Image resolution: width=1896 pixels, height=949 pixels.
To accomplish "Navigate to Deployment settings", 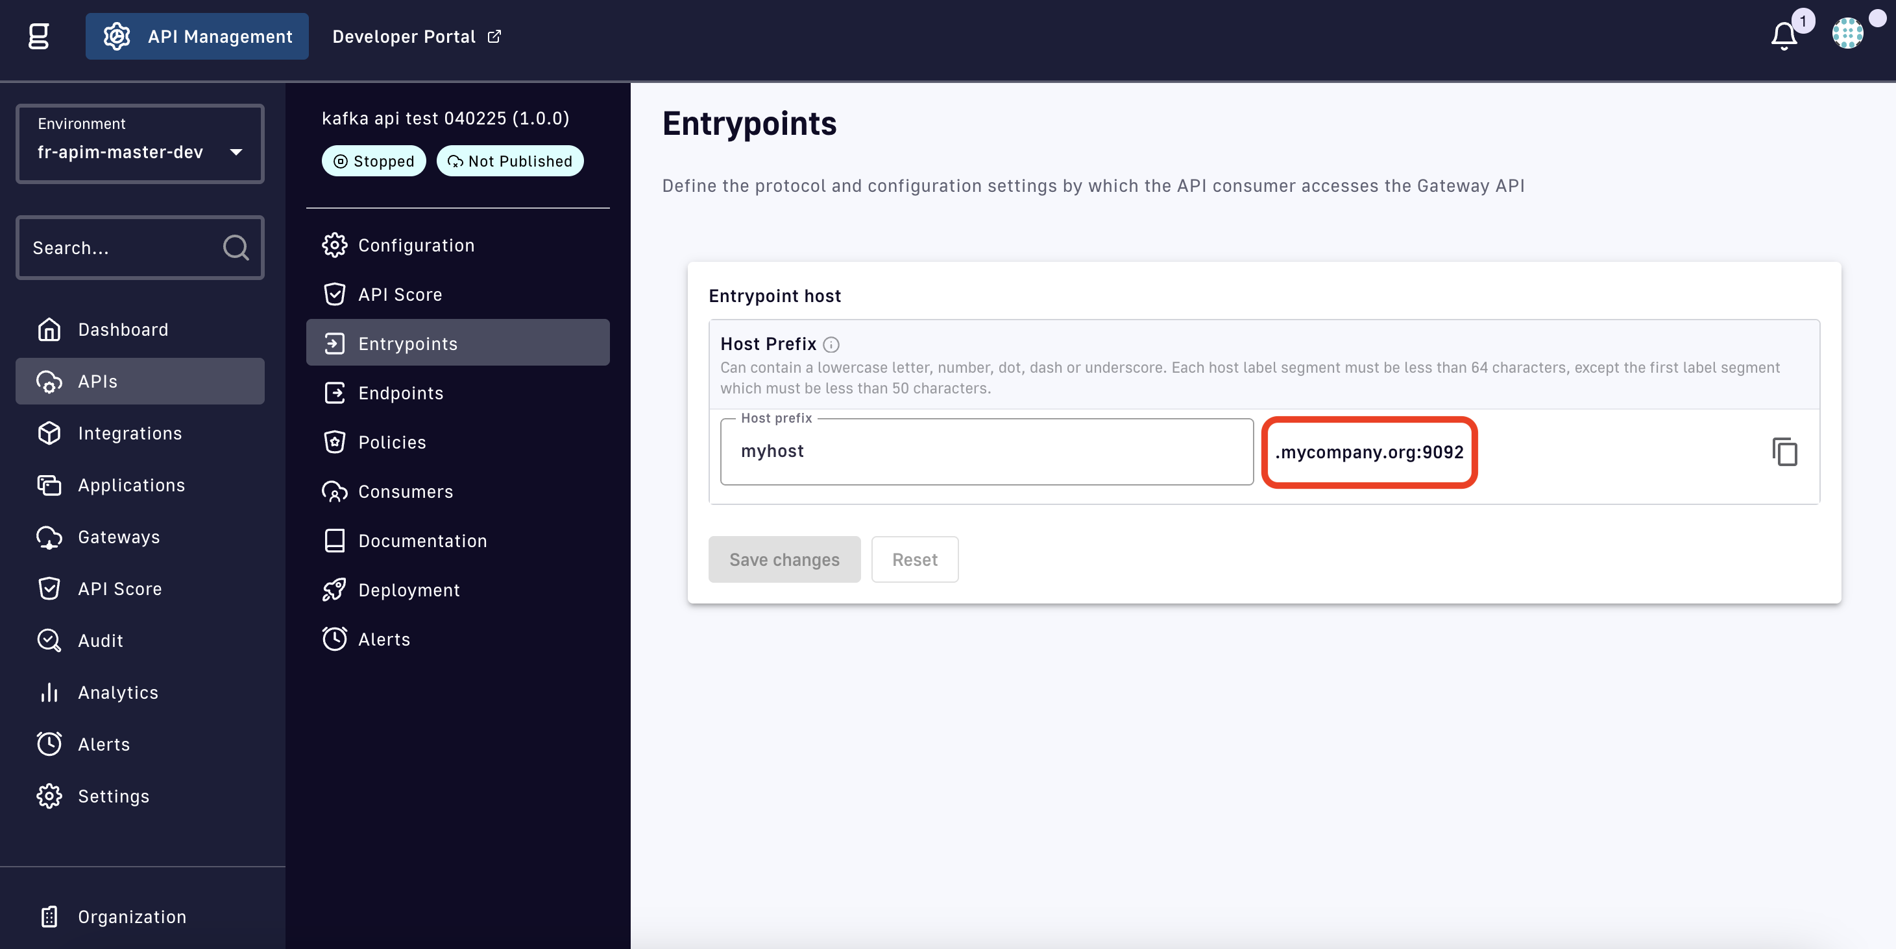I will pos(409,591).
